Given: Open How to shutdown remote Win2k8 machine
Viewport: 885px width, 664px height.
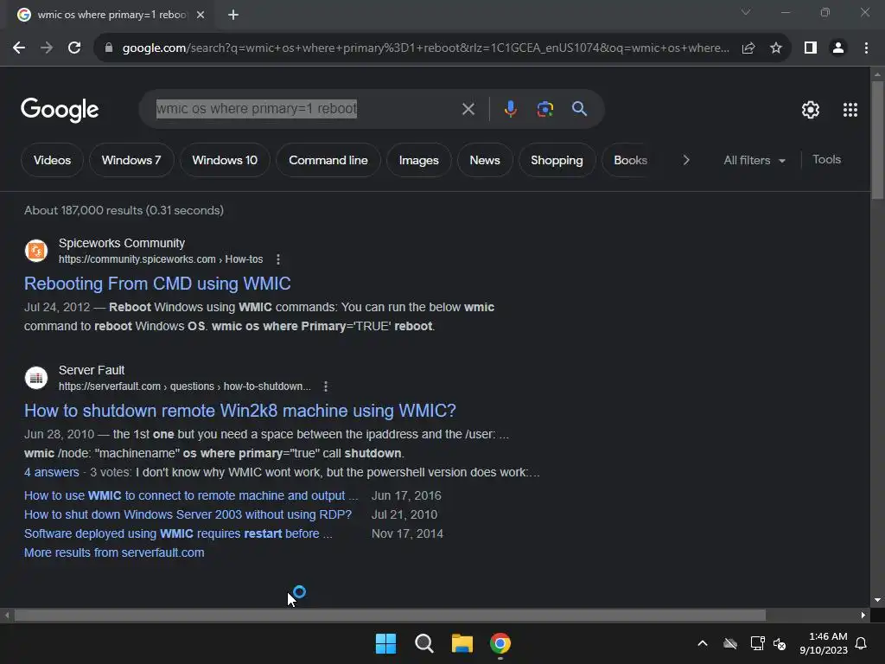Looking at the screenshot, I should pyautogui.click(x=240, y=411).
